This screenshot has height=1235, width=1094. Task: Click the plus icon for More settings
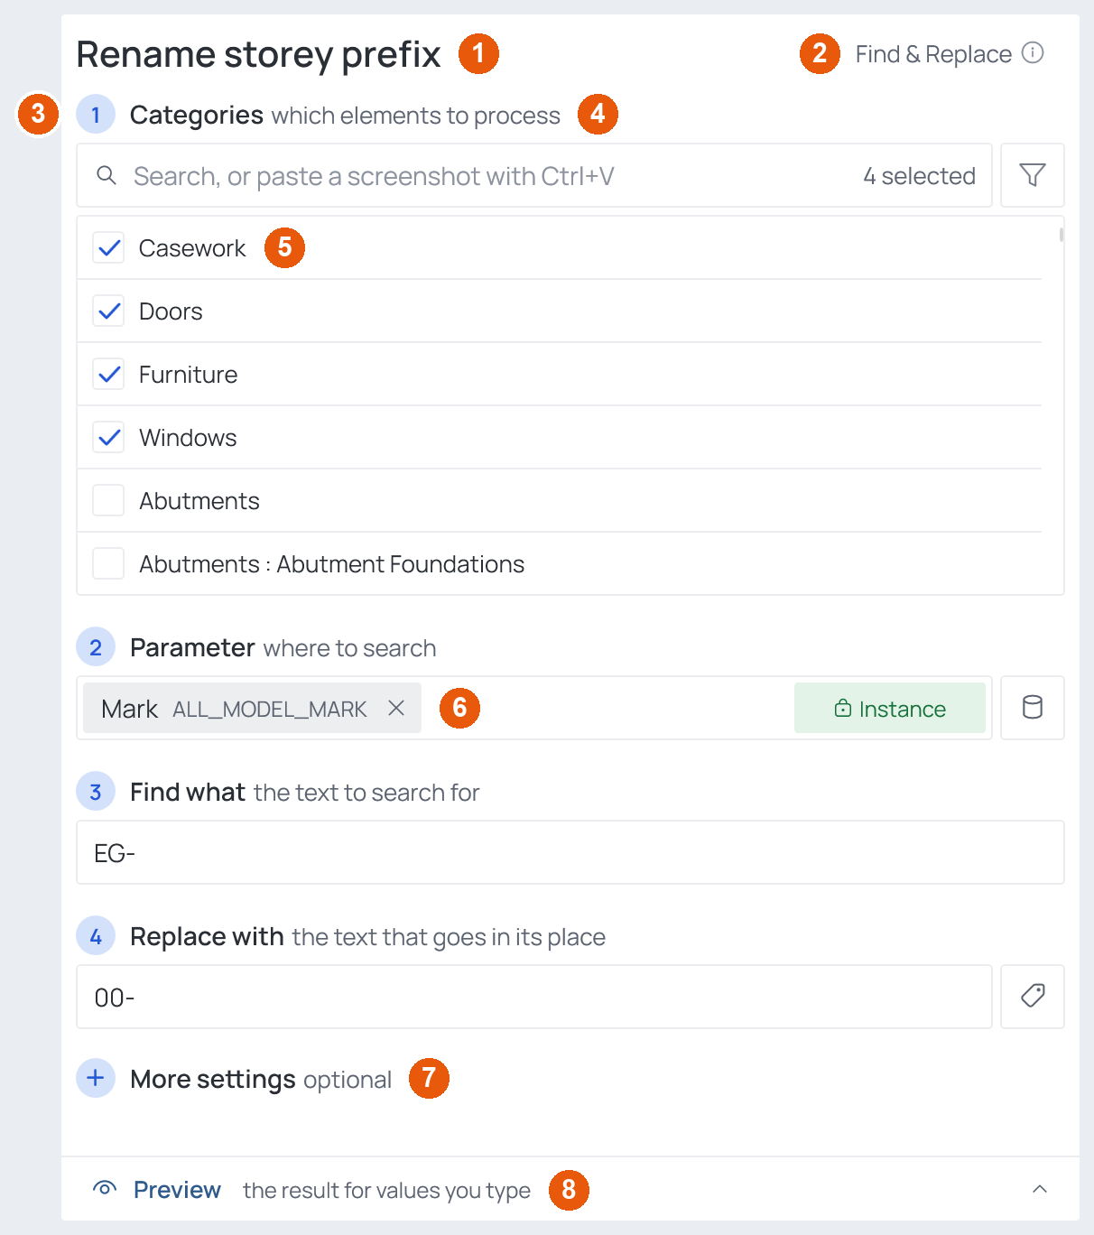(x=96, y=1078)
